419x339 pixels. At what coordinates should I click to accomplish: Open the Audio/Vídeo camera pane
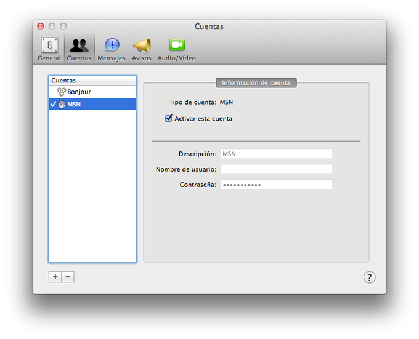[x=176, y=49]
